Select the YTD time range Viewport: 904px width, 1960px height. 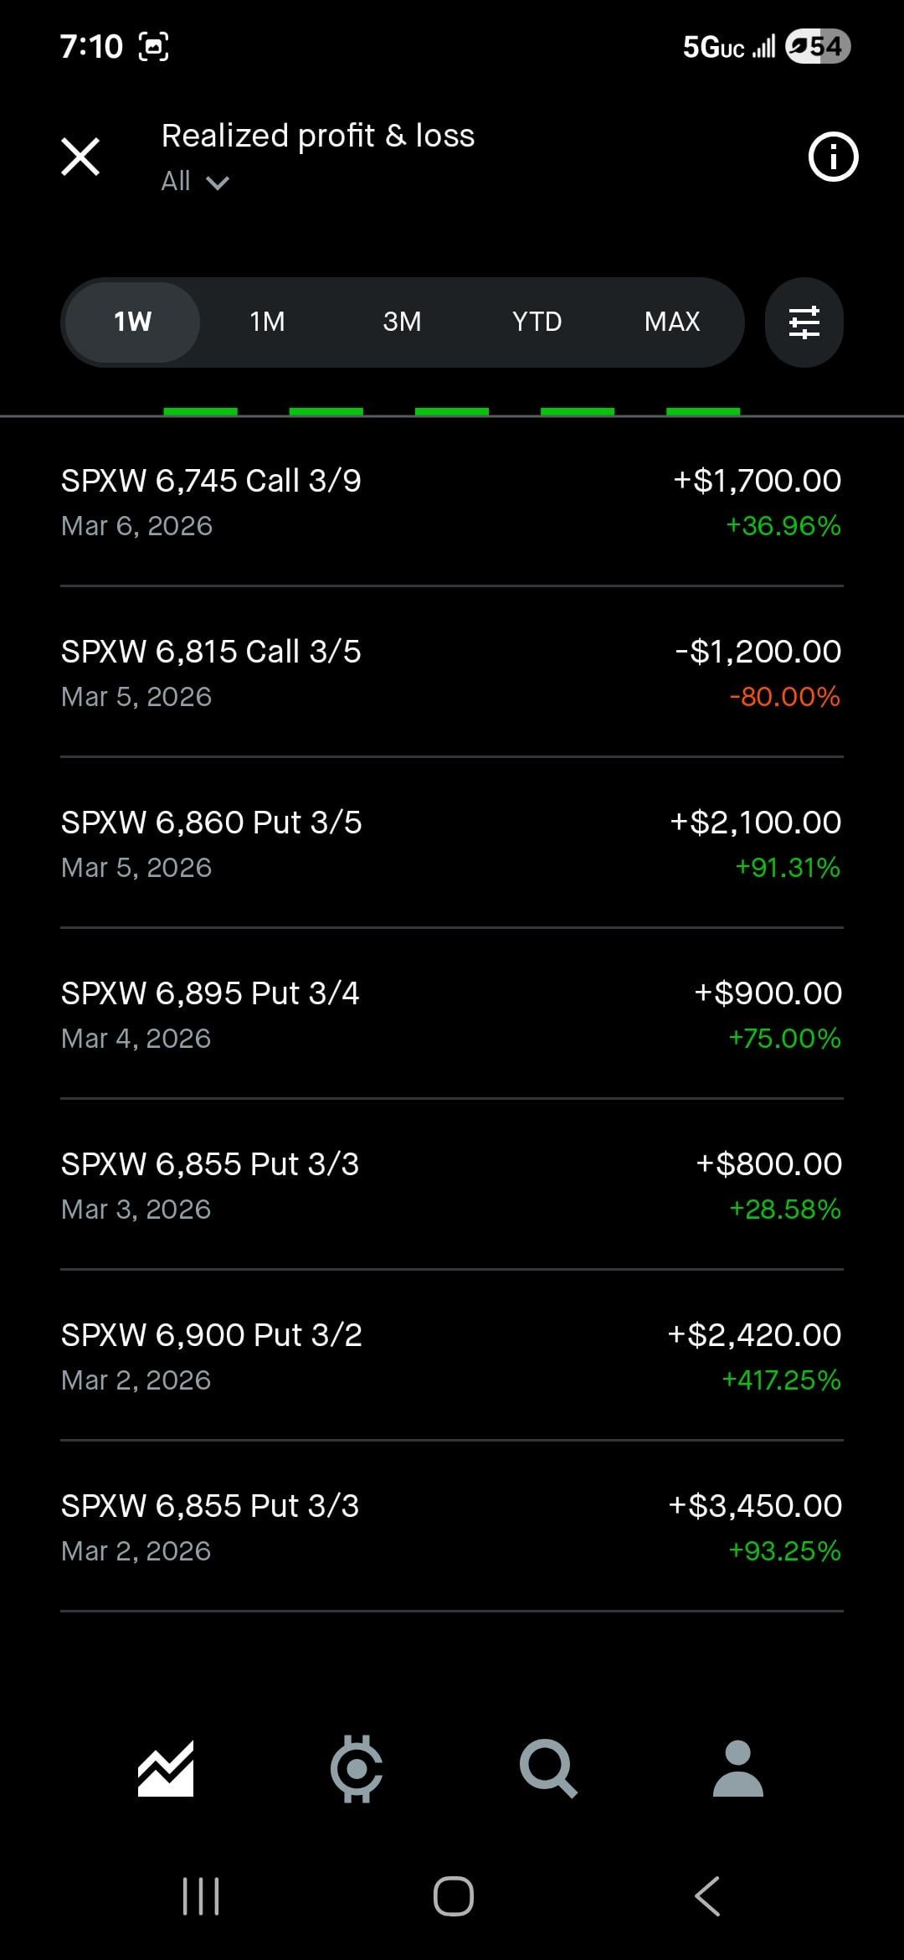click(537, 322)
